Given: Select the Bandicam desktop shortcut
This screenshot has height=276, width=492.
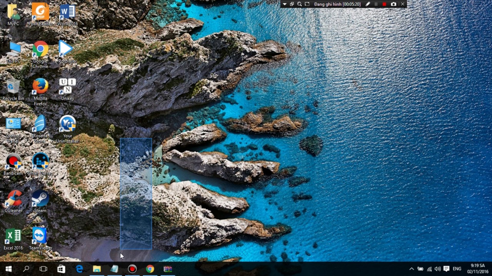Looking at the screenshot, I should 13,164.
